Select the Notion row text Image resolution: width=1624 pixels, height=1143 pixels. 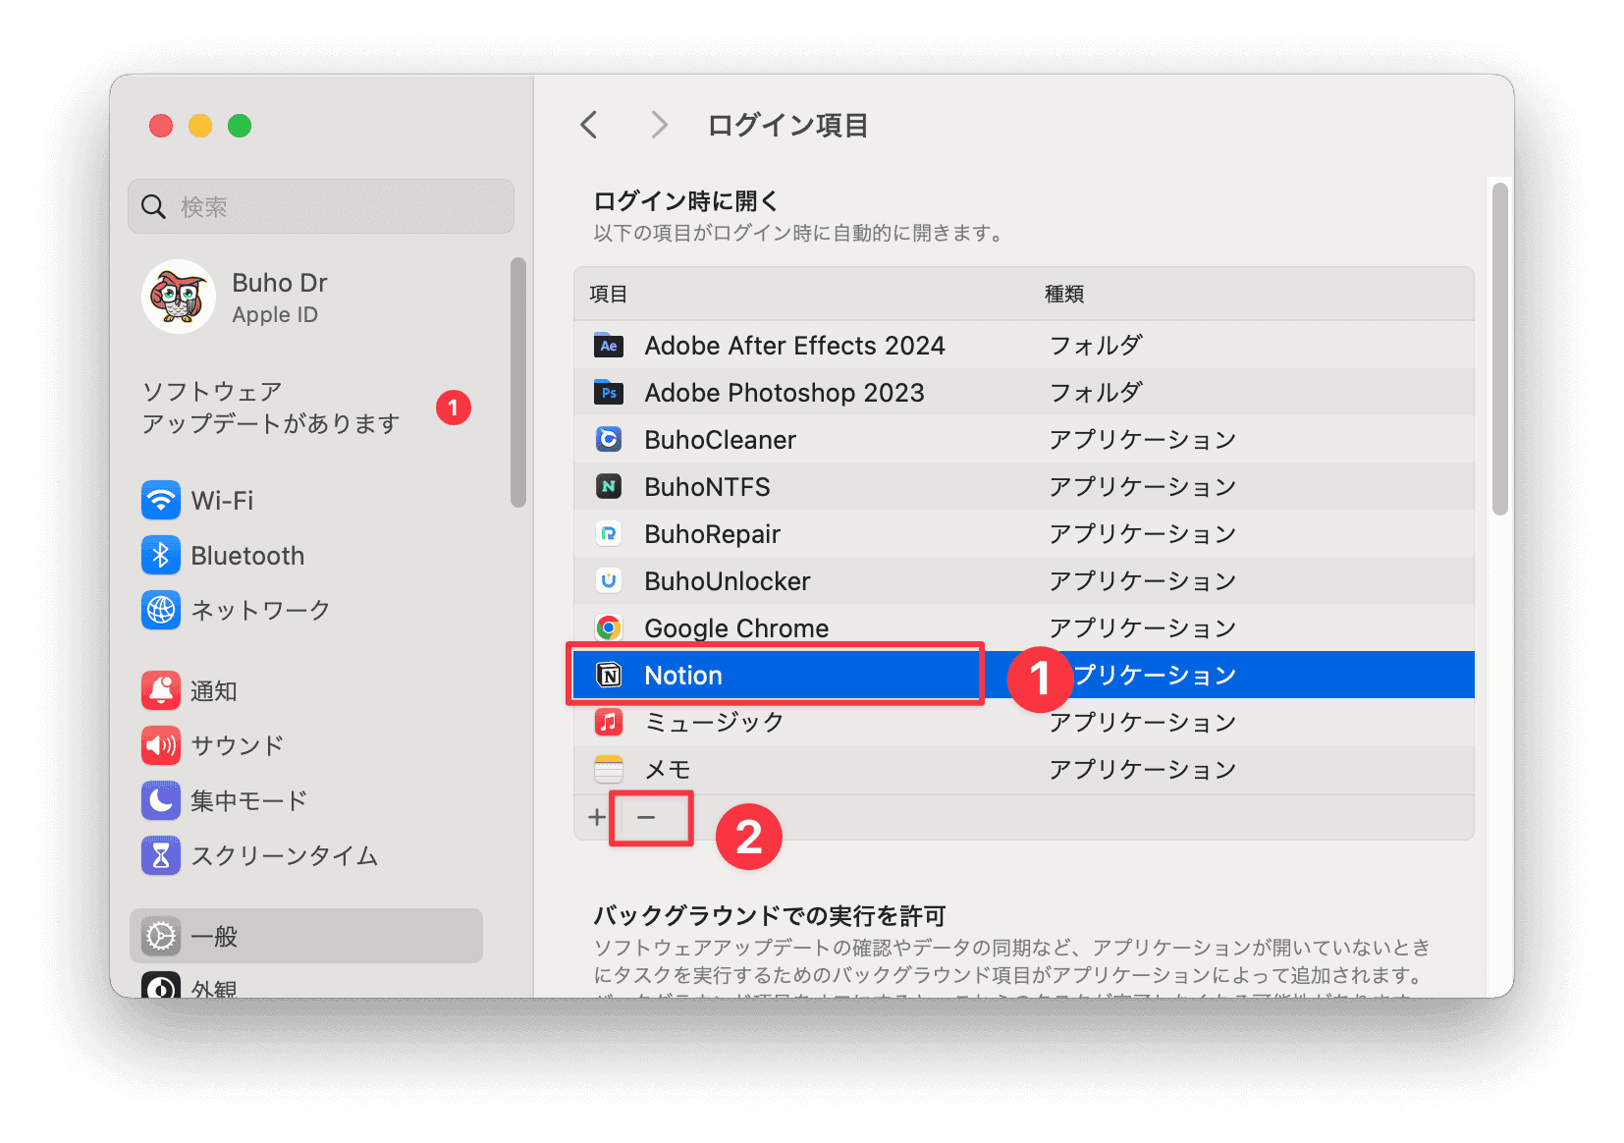pos(683,676)
